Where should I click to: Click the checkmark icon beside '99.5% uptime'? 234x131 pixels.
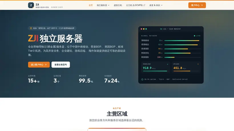[142, 79]
